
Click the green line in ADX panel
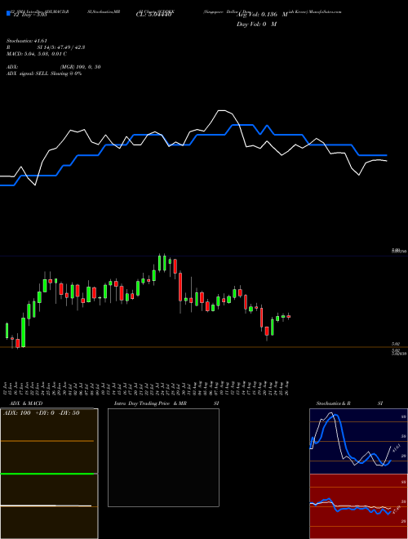click(x=47, y=474)
